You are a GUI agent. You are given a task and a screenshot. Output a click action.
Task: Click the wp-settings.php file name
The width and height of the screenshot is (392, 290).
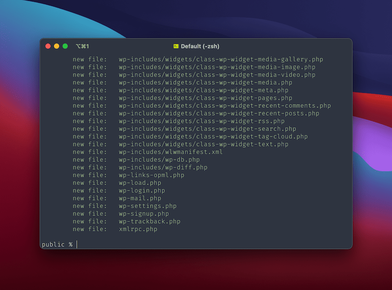pos(148,206)
